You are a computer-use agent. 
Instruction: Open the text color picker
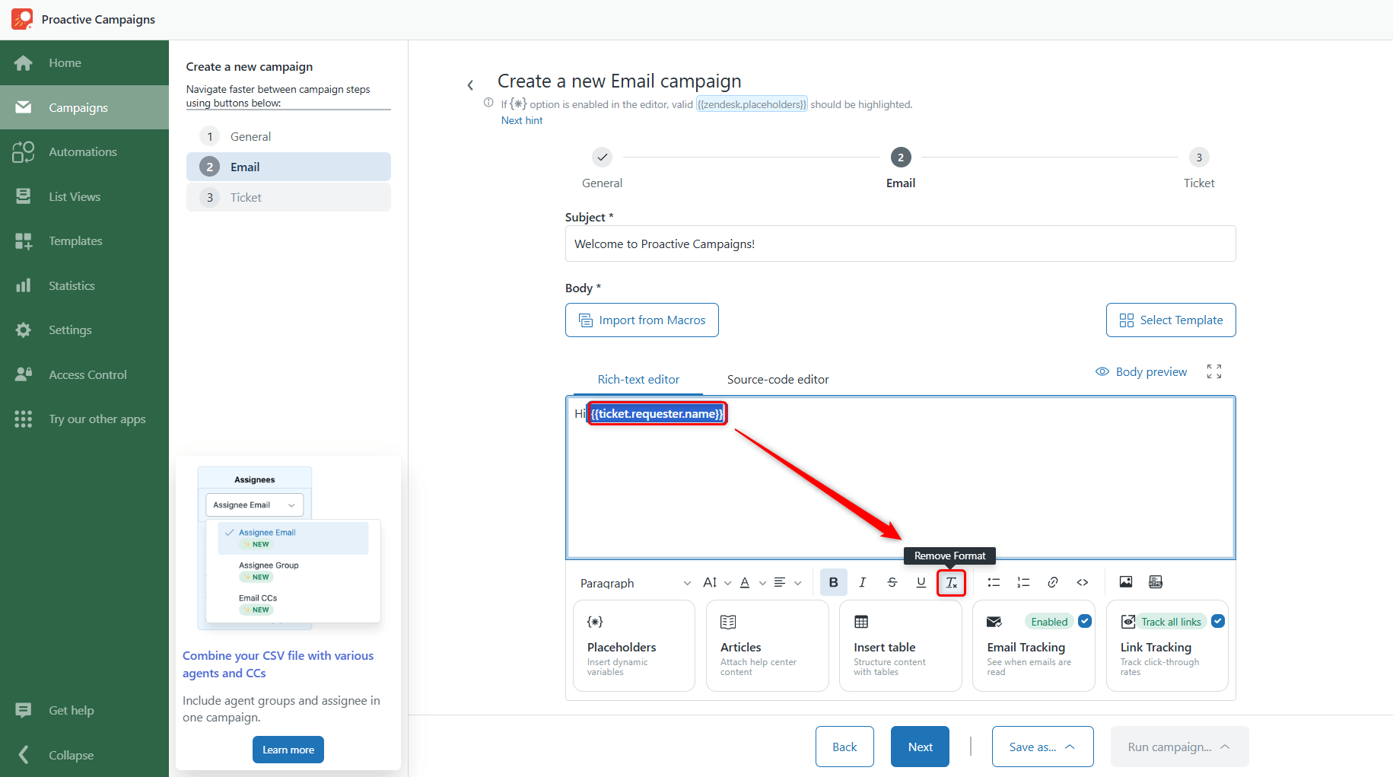pyautogui.click(x=752, y=582)
